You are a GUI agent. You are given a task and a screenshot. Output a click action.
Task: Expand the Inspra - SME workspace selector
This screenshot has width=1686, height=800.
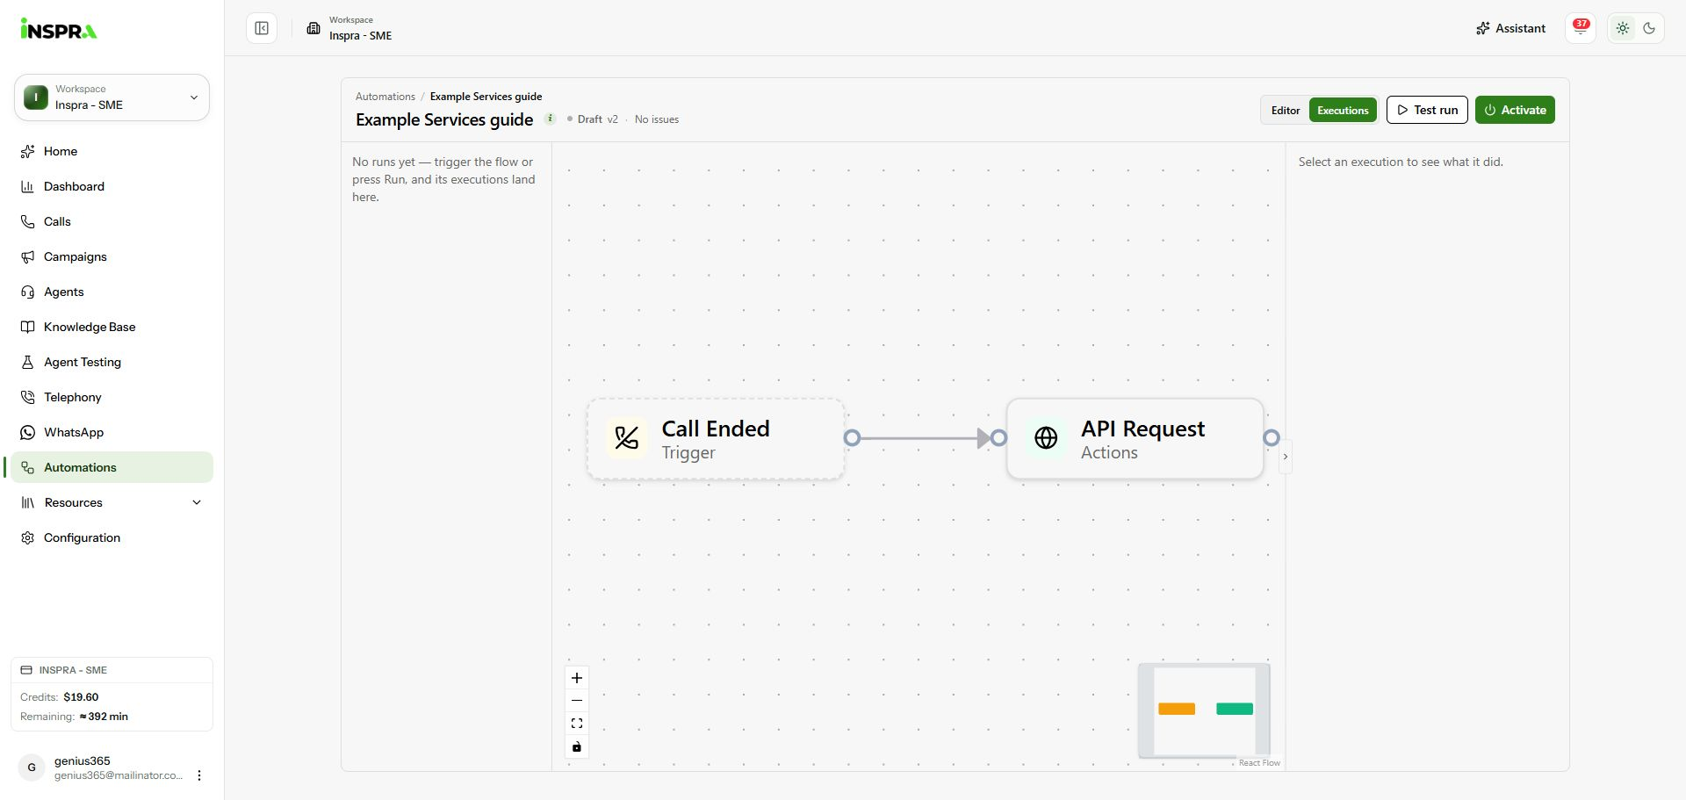[112, 97]
